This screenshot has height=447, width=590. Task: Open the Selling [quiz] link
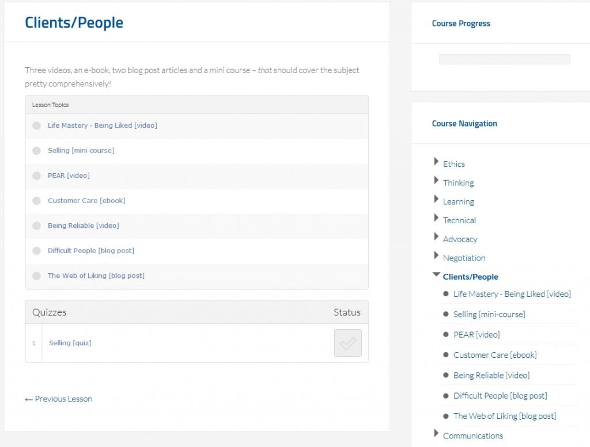pyautogui.click(x=70, y=343)
